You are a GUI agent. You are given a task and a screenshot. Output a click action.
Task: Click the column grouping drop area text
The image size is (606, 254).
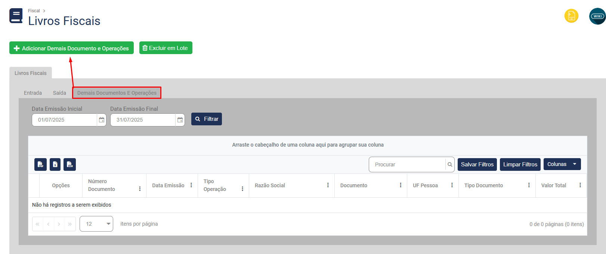[x=308, y=145]
